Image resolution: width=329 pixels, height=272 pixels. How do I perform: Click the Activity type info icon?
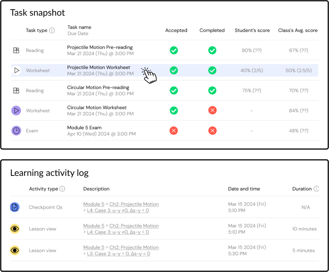point(62,189)
